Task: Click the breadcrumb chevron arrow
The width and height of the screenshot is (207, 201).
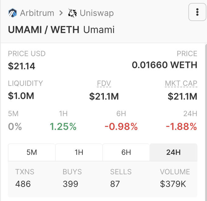Action: pyautogui.click(x=61, y=13)
